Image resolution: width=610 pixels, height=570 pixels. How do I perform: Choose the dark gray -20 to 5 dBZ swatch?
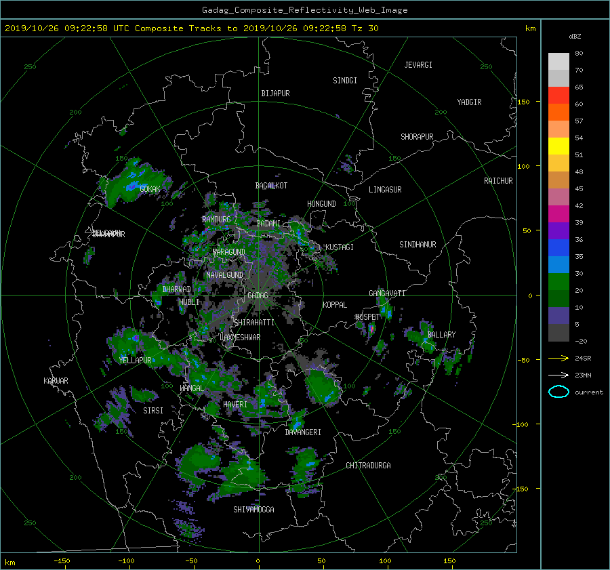558,332
